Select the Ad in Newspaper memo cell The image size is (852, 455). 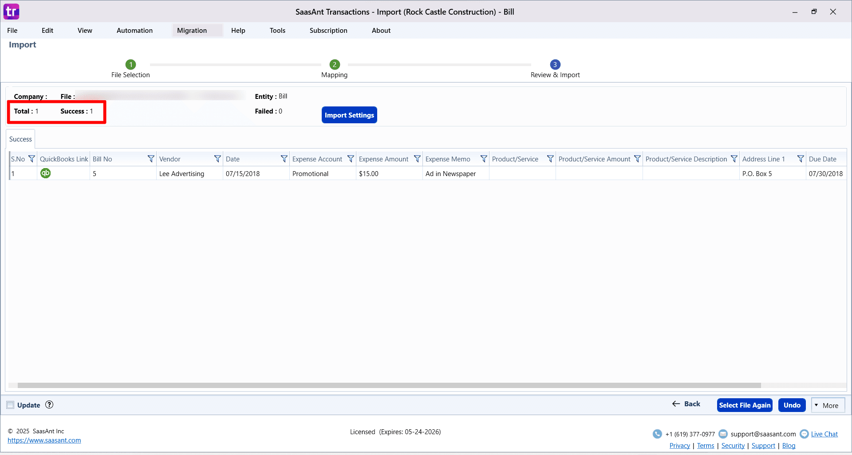(456, 173)
